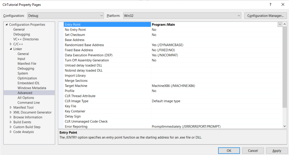Click the Target Machine property row

point(76,86)
